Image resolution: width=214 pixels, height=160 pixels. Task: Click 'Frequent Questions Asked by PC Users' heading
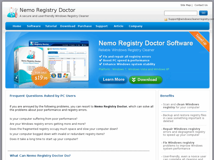click(x=43, y=96)
